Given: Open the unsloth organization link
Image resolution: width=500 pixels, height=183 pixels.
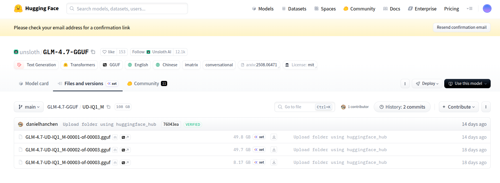Looking at the screenshot, I should tap(30, 52).
